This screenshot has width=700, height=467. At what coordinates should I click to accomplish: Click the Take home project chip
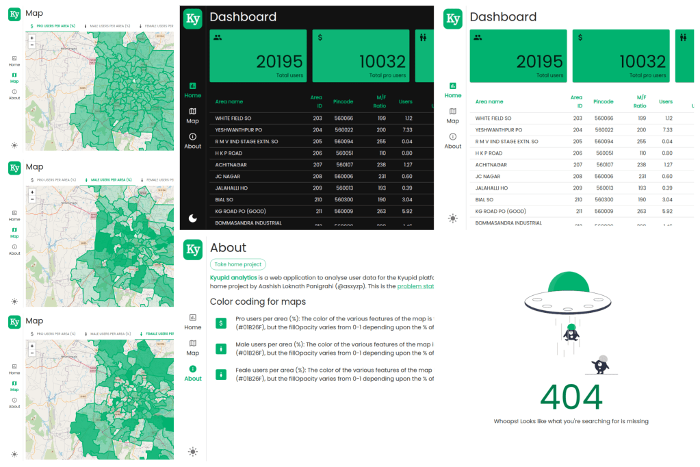(x=237, y=264)
